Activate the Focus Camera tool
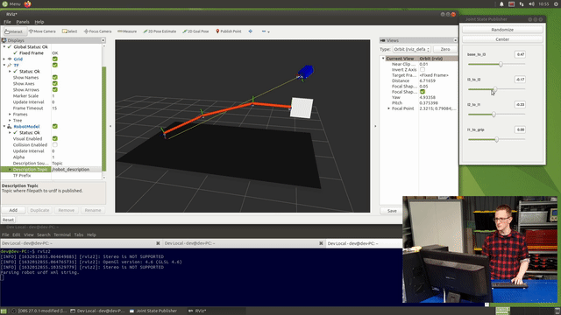Image resolution: width=561 pixels, height=315 pixels. 97,31
